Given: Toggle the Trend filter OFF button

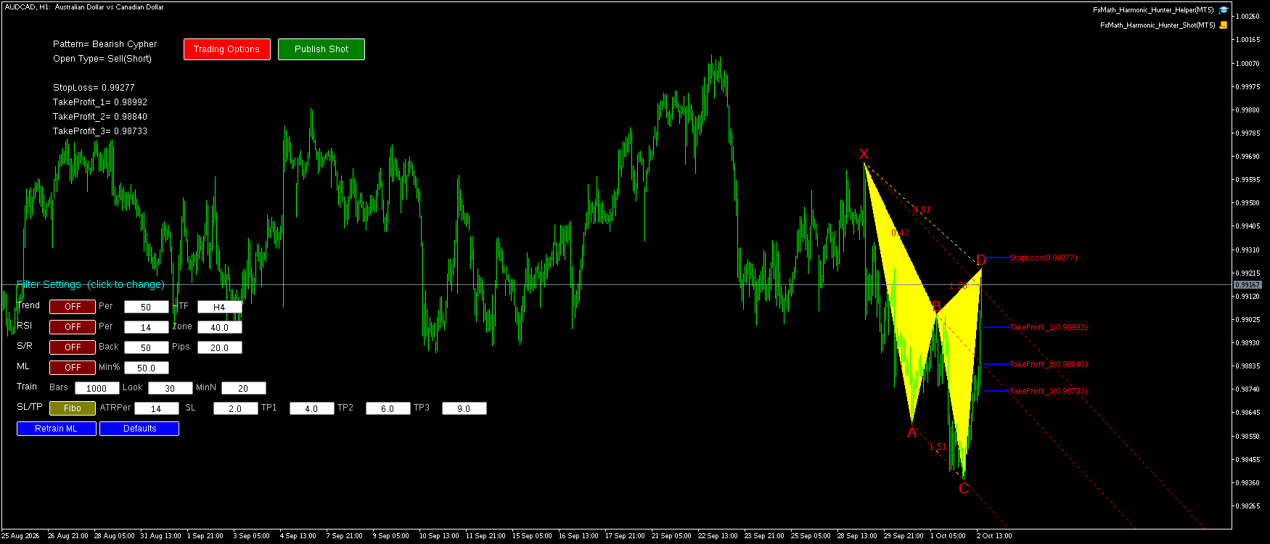Looking at the screenshot, I should (73, 307).
